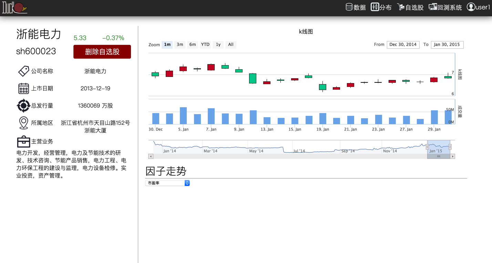The width and height of the screenshot is (492, 263).
Task: Click the From date field
Action: click(403, 44)
